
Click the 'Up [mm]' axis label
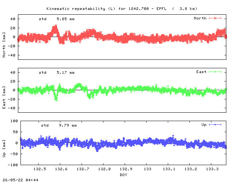[x=4, y=149]
